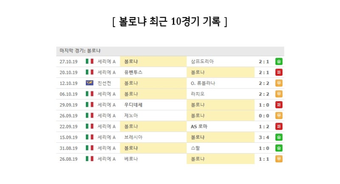Open the O. 류블랴나 team link

tap(203, 83)
